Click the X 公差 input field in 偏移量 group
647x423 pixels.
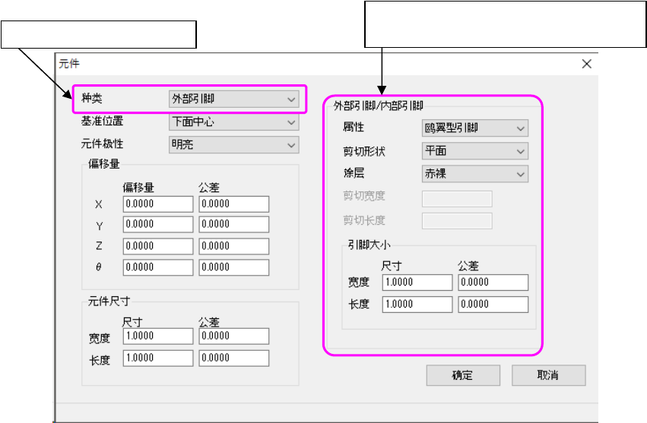coord(234,204)
